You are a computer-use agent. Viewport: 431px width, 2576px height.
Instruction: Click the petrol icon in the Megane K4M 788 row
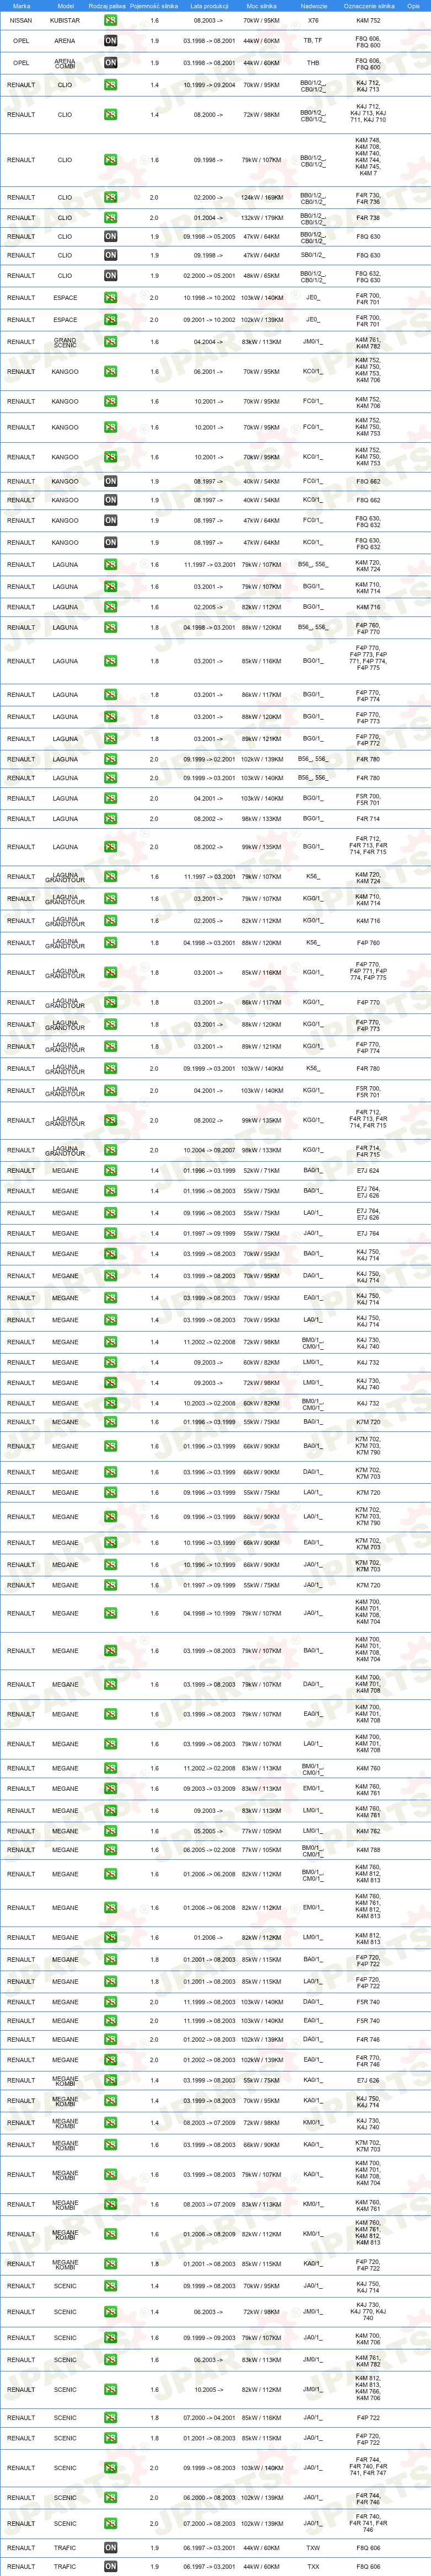point(110,1849)
